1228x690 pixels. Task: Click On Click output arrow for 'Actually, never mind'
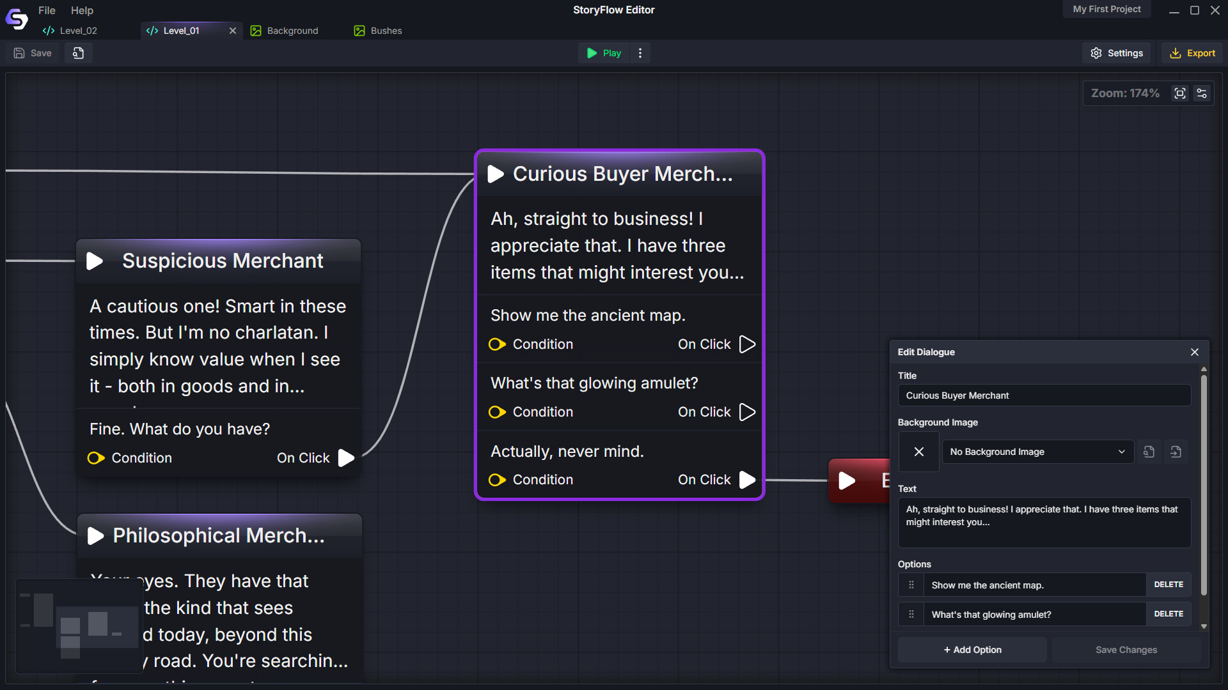pos(747,480)
